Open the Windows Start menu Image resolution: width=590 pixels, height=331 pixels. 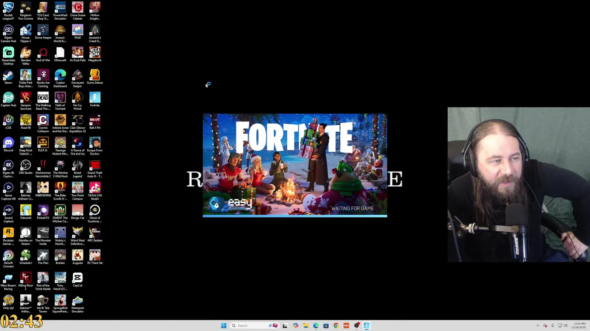[224, 325]
